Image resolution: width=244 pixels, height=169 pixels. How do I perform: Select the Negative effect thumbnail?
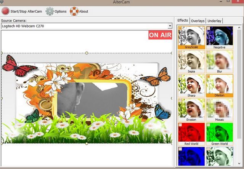(220, 37)
